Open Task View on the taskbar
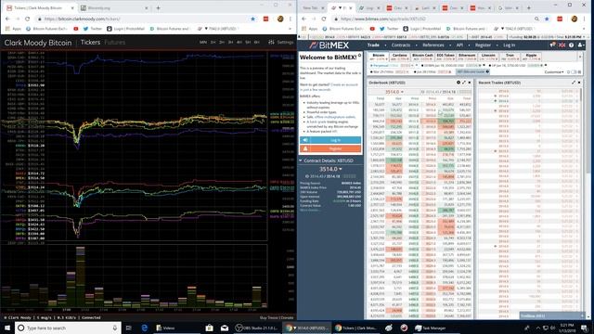The width and height of the screenshot is (594, 334). (x=128, y=328)
